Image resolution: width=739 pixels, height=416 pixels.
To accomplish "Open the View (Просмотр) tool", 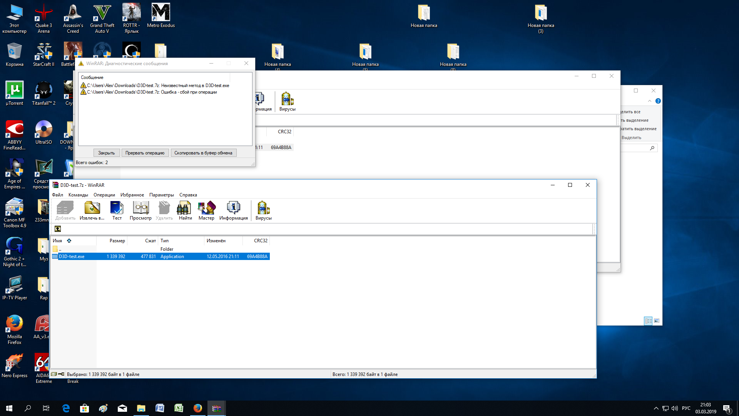I will pos(140,210).
